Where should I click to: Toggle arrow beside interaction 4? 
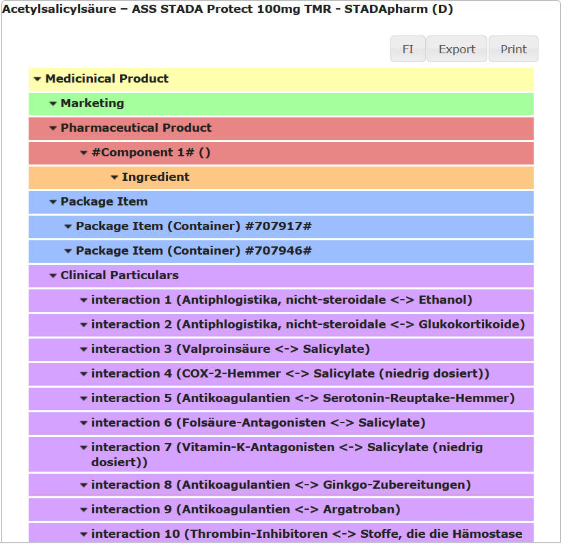84,374
